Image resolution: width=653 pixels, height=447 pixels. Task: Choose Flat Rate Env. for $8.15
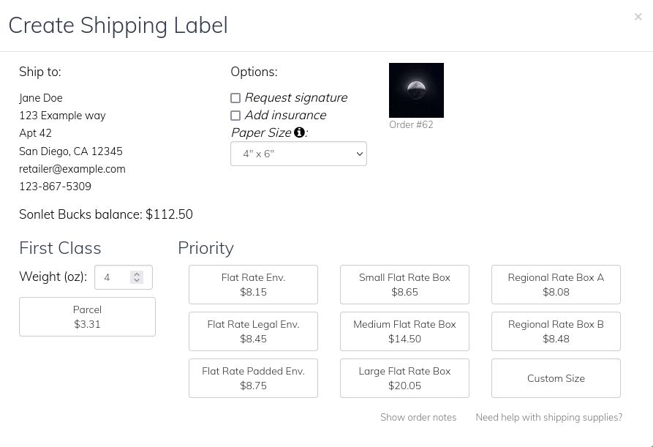click(253, 285)
